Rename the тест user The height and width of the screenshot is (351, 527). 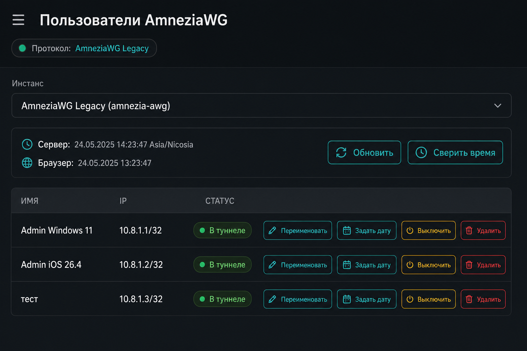(298, 299)
